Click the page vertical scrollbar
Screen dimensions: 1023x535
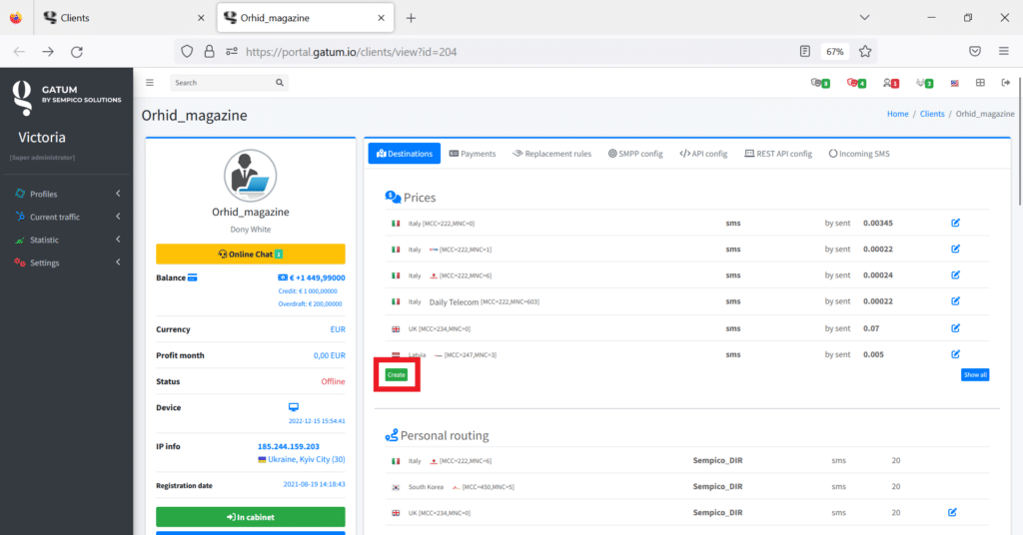click(1019, 140)
